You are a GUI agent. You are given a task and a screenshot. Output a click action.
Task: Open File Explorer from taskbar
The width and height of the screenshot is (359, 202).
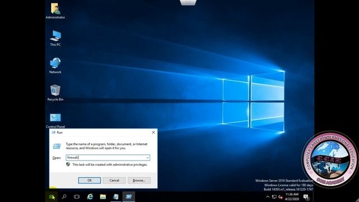(103, 196)
